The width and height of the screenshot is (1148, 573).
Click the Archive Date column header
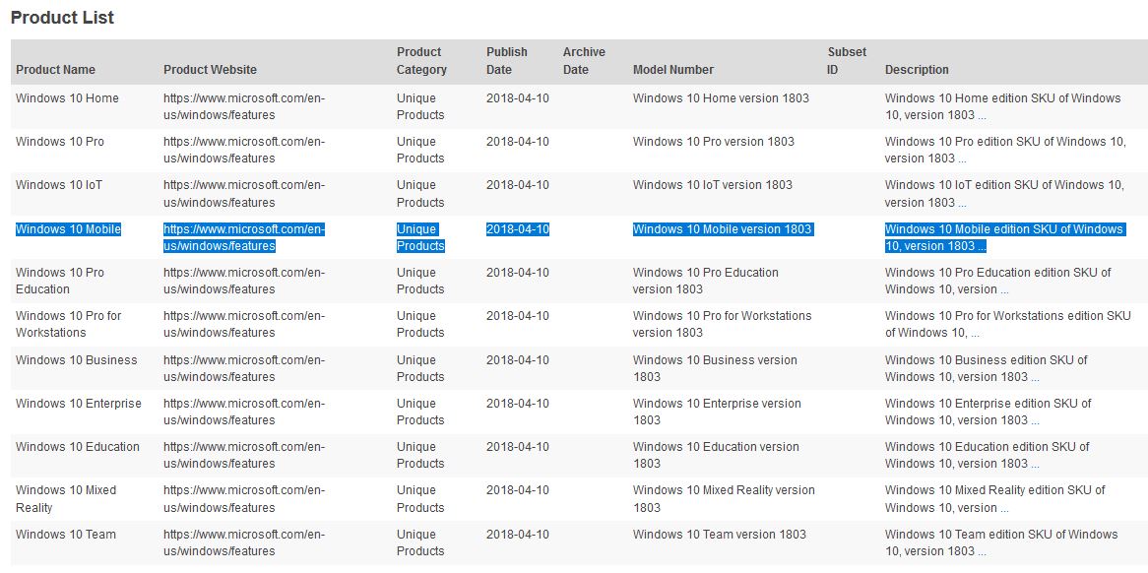point(584,61)
